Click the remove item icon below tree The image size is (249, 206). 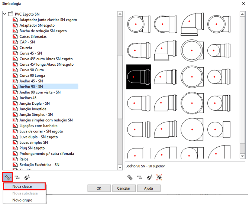[17, 177]
